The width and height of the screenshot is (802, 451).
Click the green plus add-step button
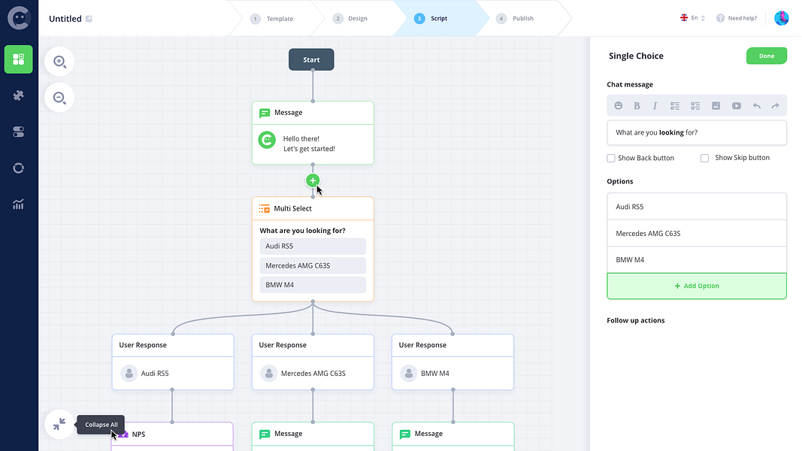pos(313,180)
